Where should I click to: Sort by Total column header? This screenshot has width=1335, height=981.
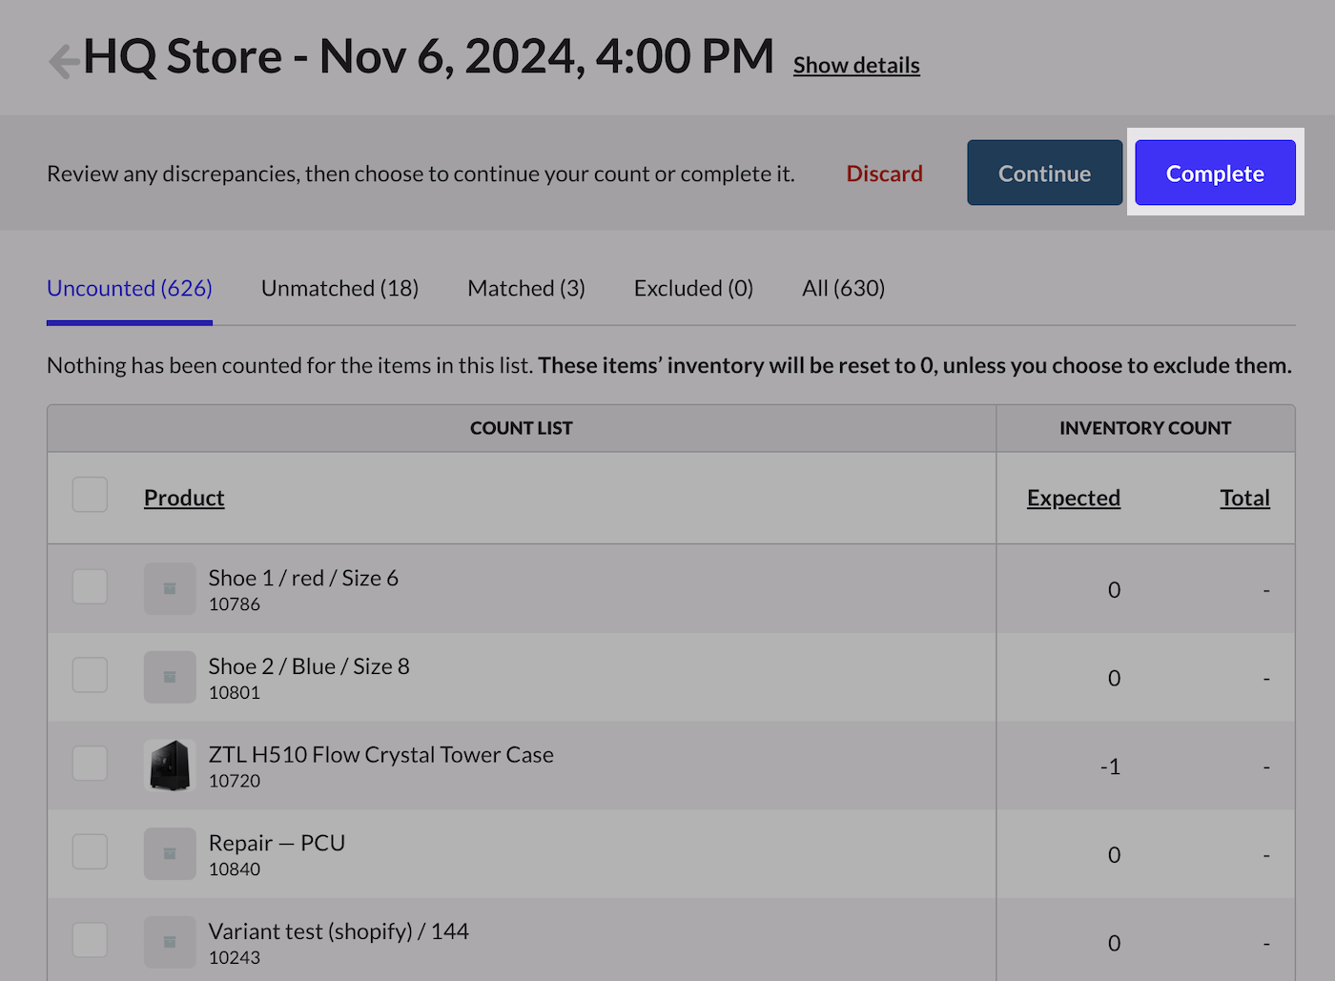[x=1245, y=498]
